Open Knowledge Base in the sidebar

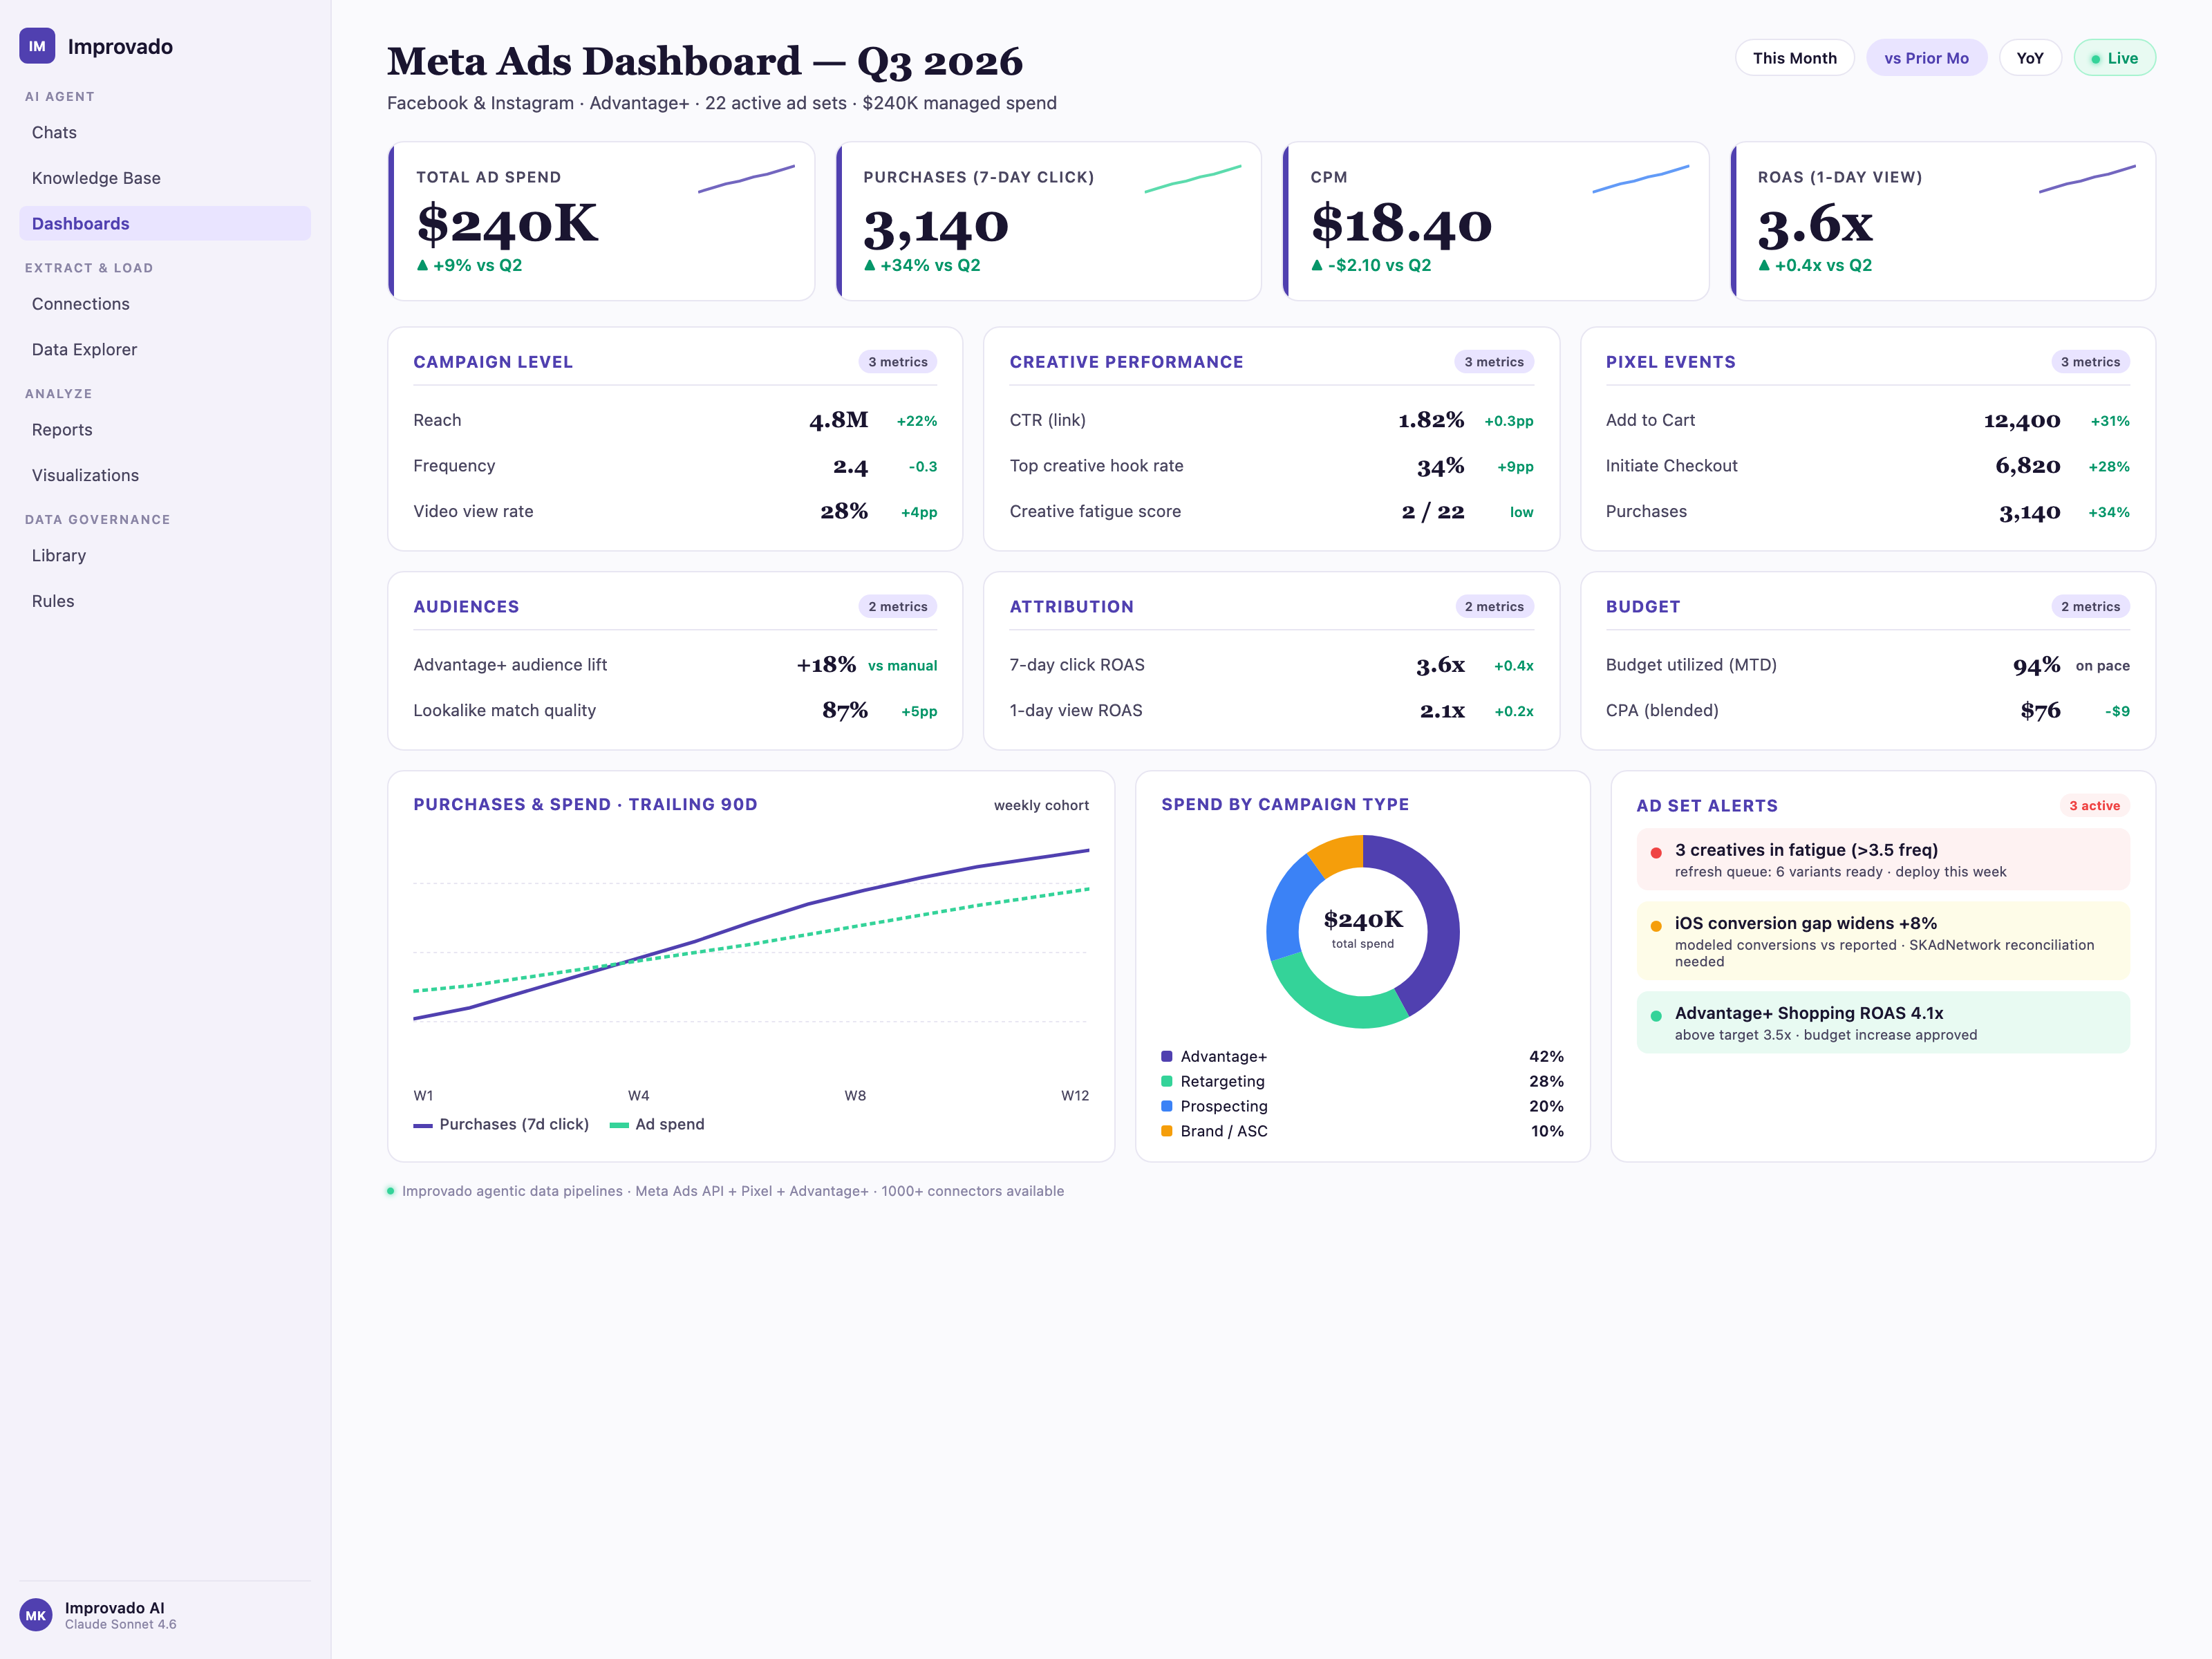[165, 178]
